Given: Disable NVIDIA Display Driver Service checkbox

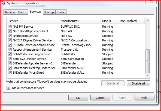Looking at the screenshot, I should tap(10, 40).
